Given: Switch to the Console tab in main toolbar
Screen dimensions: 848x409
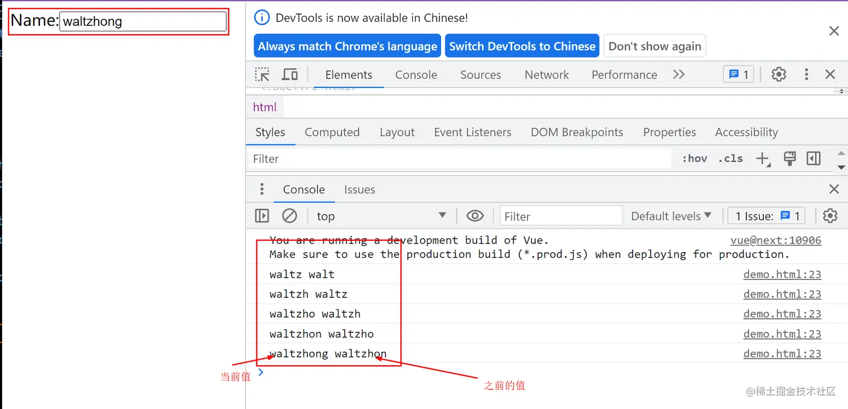Looking at the screenshot, I should (416, 75).
